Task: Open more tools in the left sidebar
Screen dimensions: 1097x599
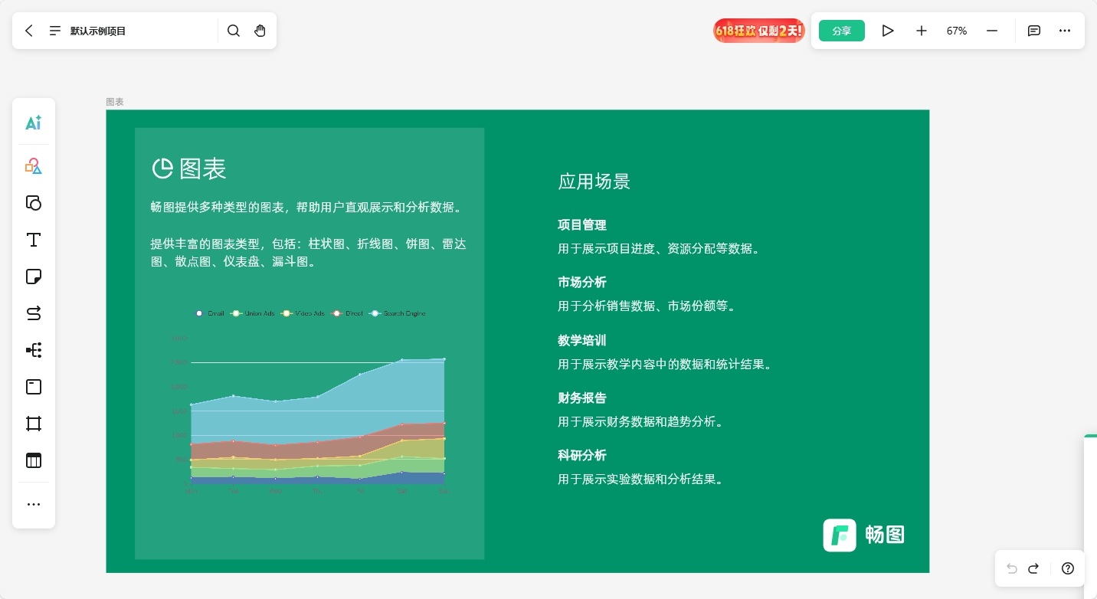Action: [34, 504]
